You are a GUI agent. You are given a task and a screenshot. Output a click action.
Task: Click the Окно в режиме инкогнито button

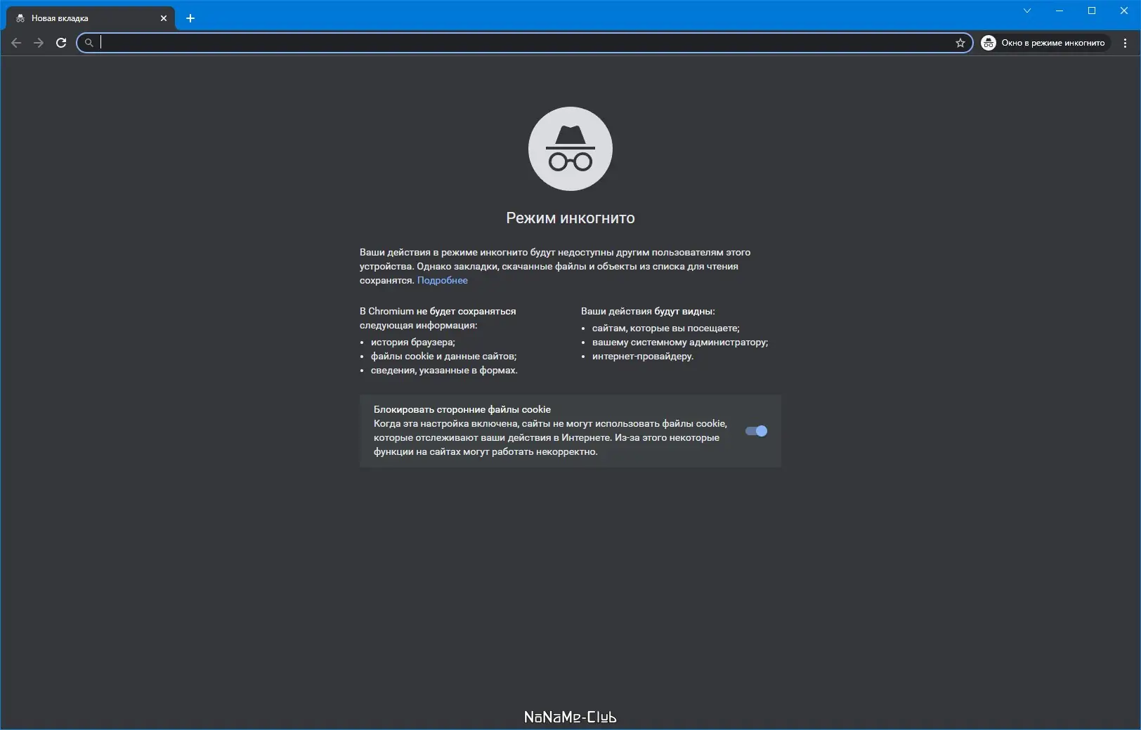pyautogui.click(x=1045, y=43)
